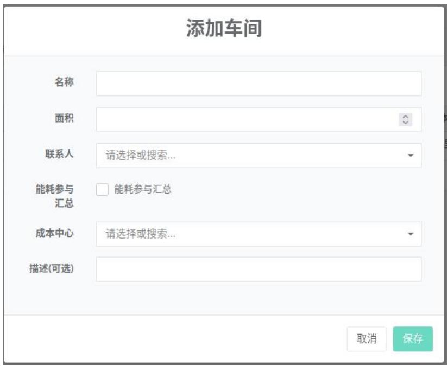Click the 成本中心 field label
This screenshot has width=448, height=366.
point(56,233)
